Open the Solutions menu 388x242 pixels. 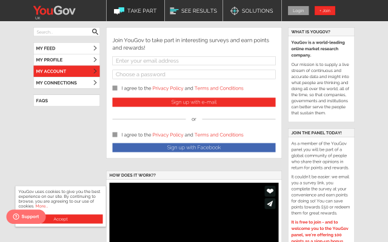pyautogui.click(x=252, y=11)
